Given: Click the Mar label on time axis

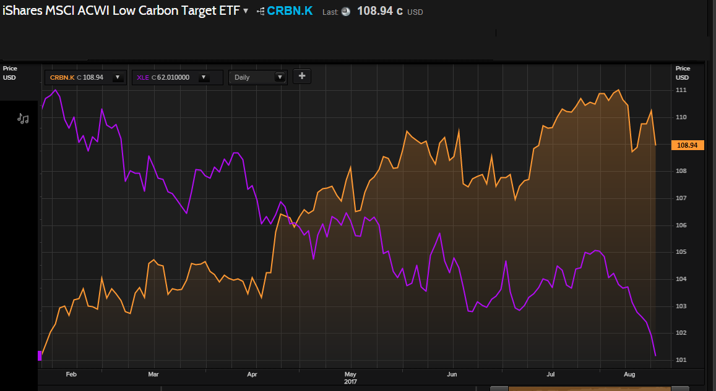Looking at the screenshot, I should [x=153, y=374].
